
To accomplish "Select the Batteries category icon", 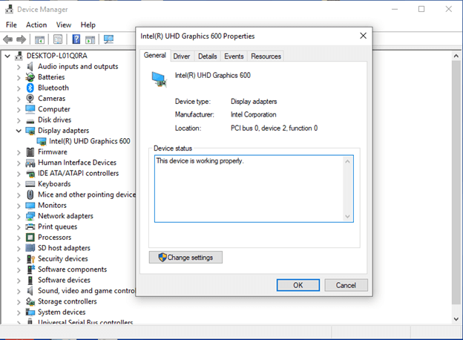I will click(x=30, y=77).
